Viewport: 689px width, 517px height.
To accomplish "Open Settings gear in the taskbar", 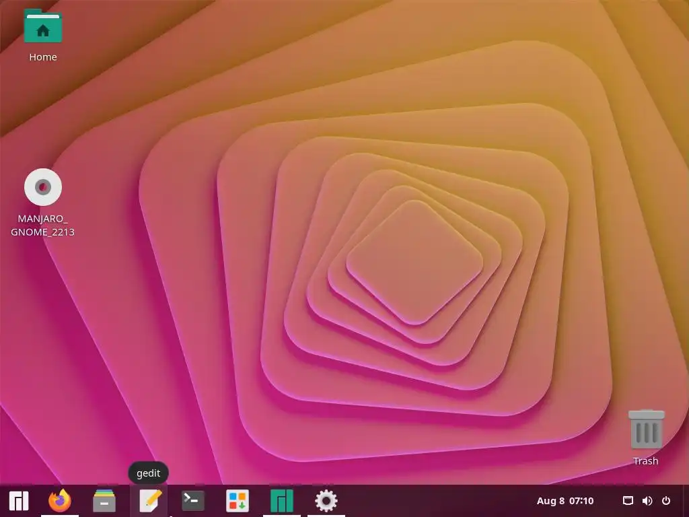I will (326, 501).
